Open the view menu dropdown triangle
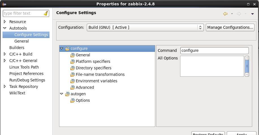 coord(252,14)
